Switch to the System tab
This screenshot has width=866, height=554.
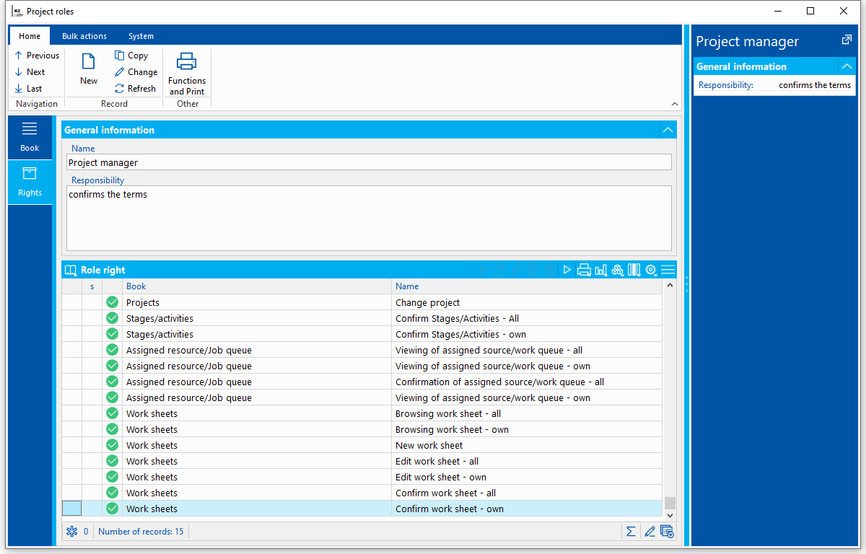pyautogui.click(x=141, y=36)
